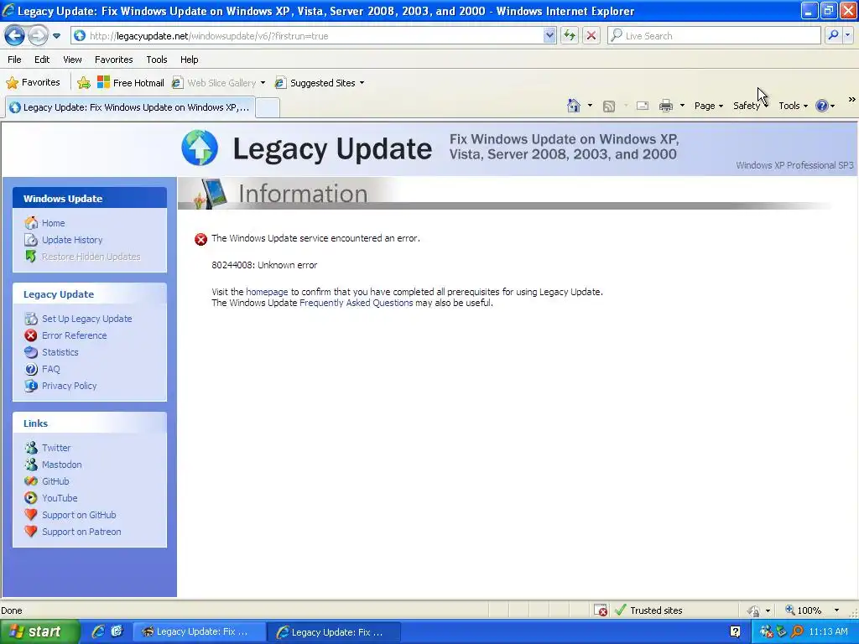Screen dimensions: 859x644
Task: Open the File menu
Action: (15, 60)
